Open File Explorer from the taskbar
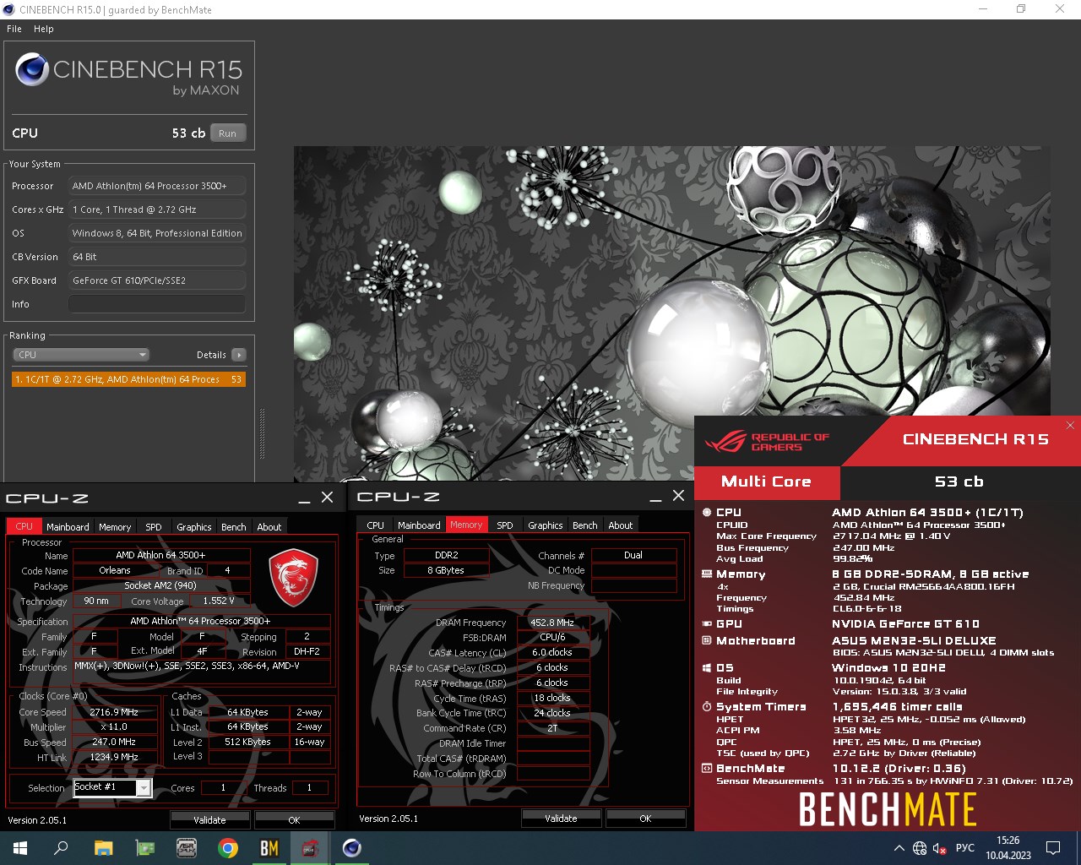This screenshot has width=1081, height=865. (x=103, y=848)
